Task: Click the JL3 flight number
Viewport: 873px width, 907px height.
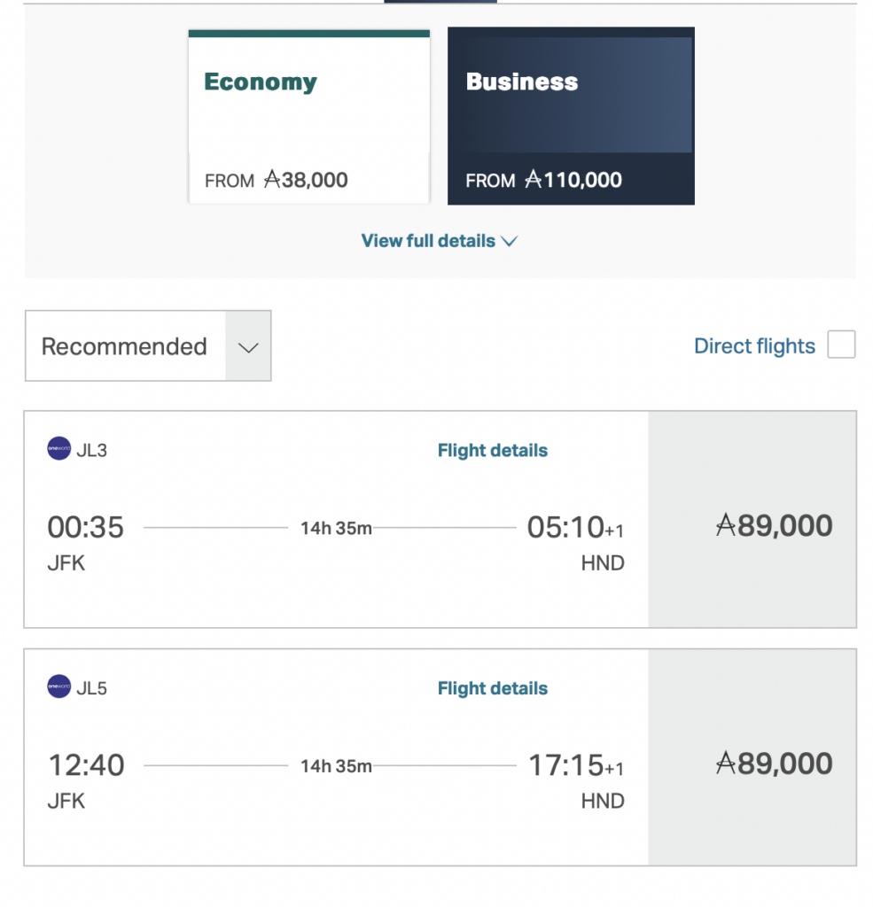Action: 92,450
